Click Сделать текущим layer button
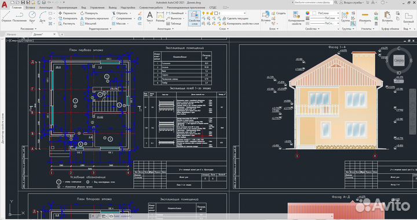Viewport: 417px width, 220px height. point(235,19)
